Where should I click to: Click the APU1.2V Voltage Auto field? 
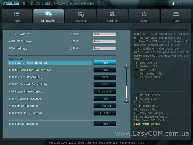(x=104, y=41)
